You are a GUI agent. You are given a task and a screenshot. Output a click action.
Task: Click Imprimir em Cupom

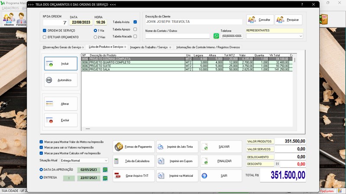coord(177,161)
